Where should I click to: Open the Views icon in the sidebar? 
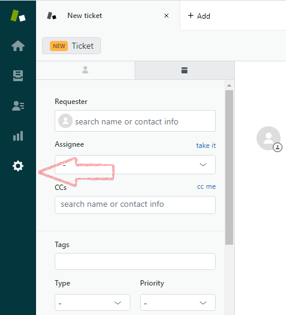pos(18,76)
